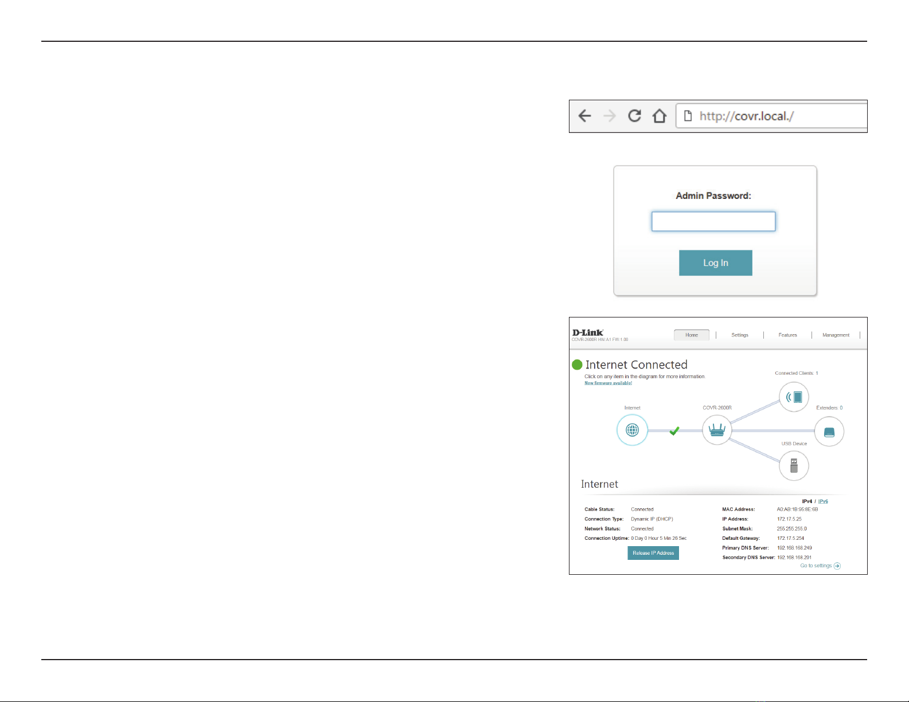Click IP address value 172.17.5.25
This screenshot has height=702, width=909.
click(789, 519)
